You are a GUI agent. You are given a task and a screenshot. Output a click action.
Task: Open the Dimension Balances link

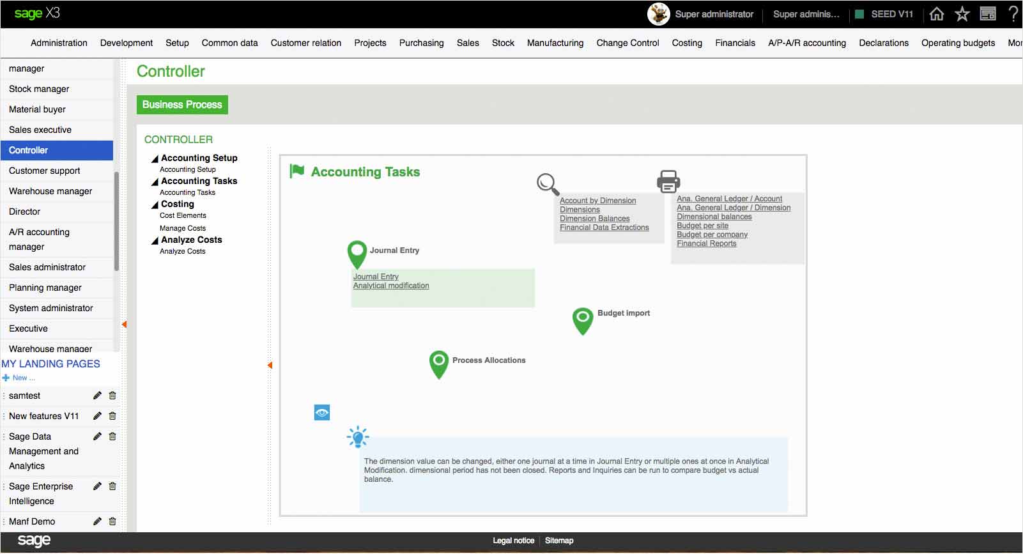(x=595, y=219)
